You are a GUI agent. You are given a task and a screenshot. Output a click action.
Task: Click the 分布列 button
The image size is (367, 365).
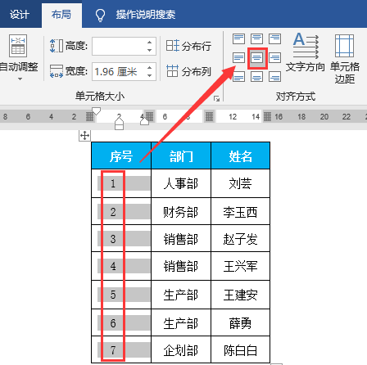(188, 71)
